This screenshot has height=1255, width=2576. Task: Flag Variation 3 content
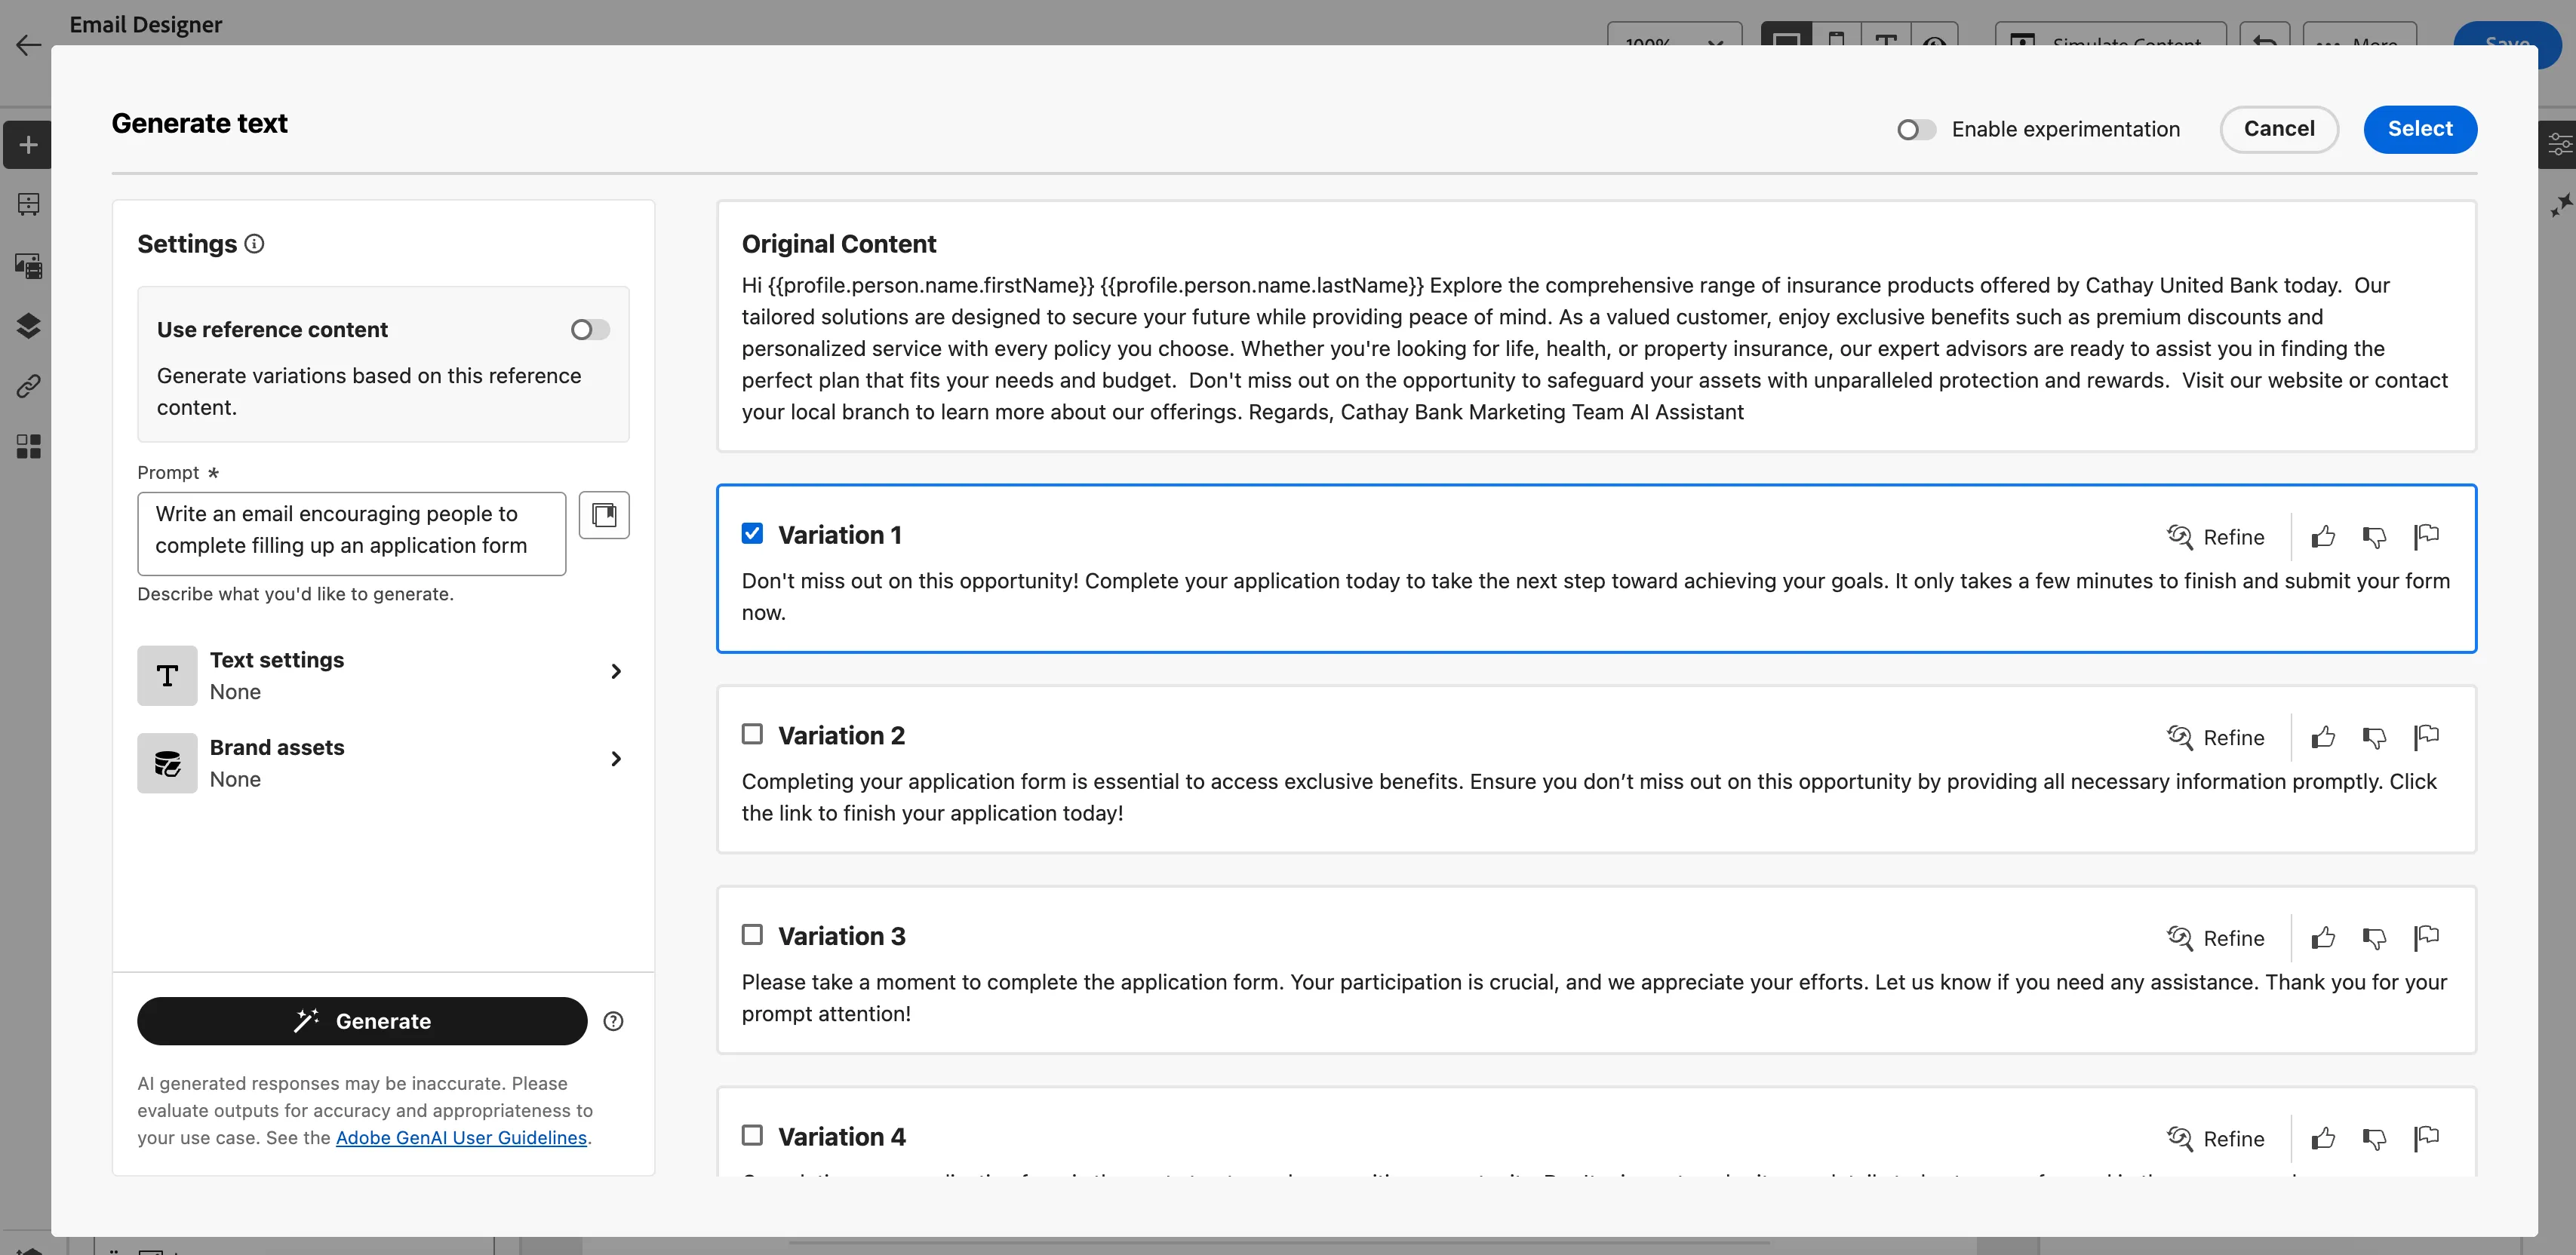(2426, 938)
